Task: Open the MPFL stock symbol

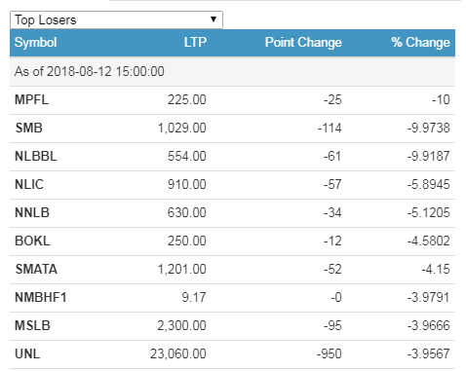Action: 31,99
